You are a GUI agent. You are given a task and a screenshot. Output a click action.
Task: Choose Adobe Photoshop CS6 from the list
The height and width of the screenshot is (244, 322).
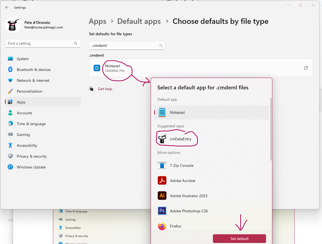point(211,211)
